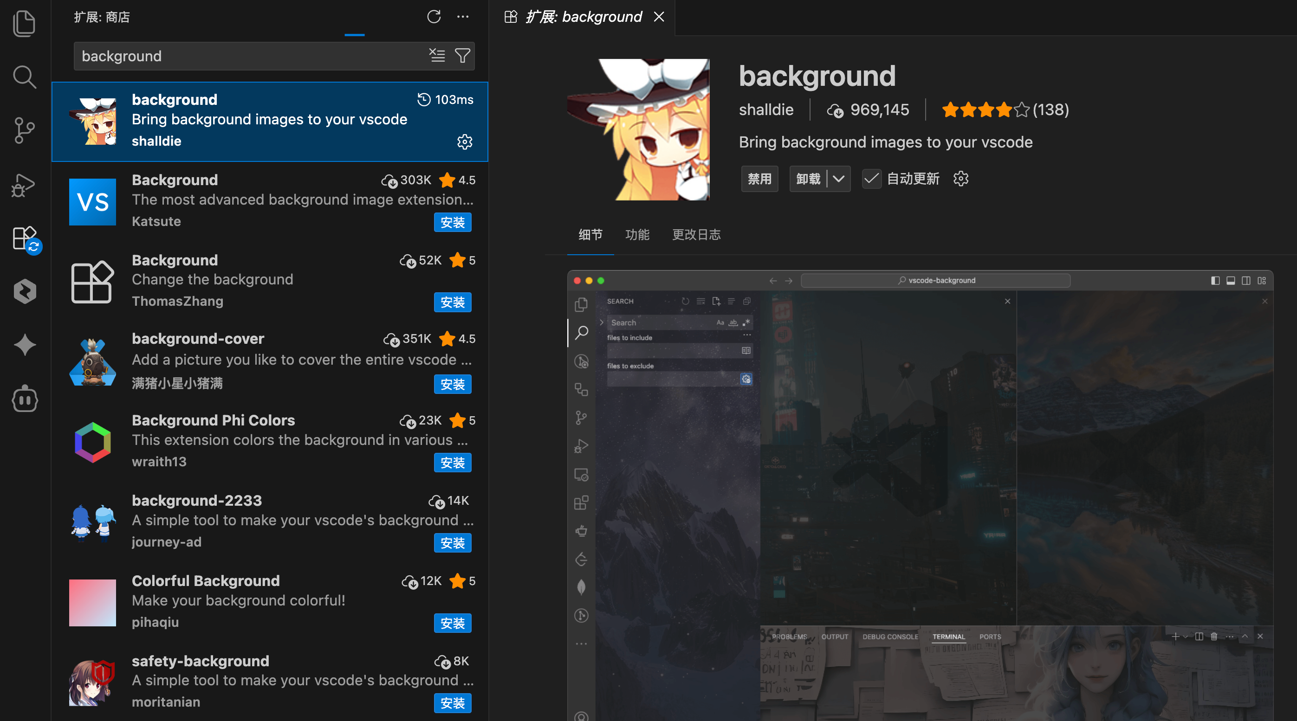The width and height of the screenshot is (1297, 721).
Task: Open the extensions filter menu
Action: tap(462, 55)
